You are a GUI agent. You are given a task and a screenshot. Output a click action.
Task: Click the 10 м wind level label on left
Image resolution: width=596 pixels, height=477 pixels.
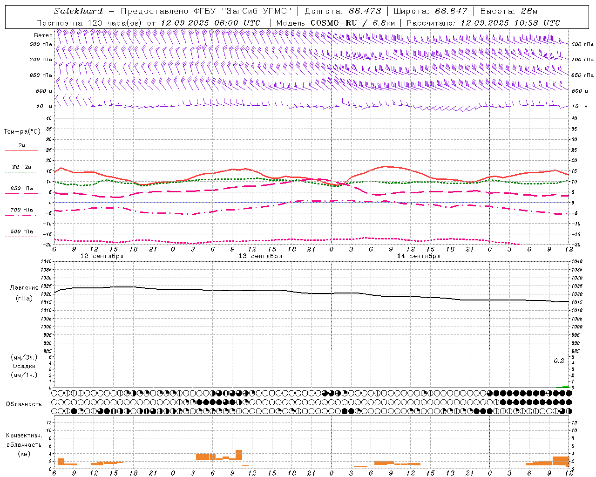[x=44, y=106]
